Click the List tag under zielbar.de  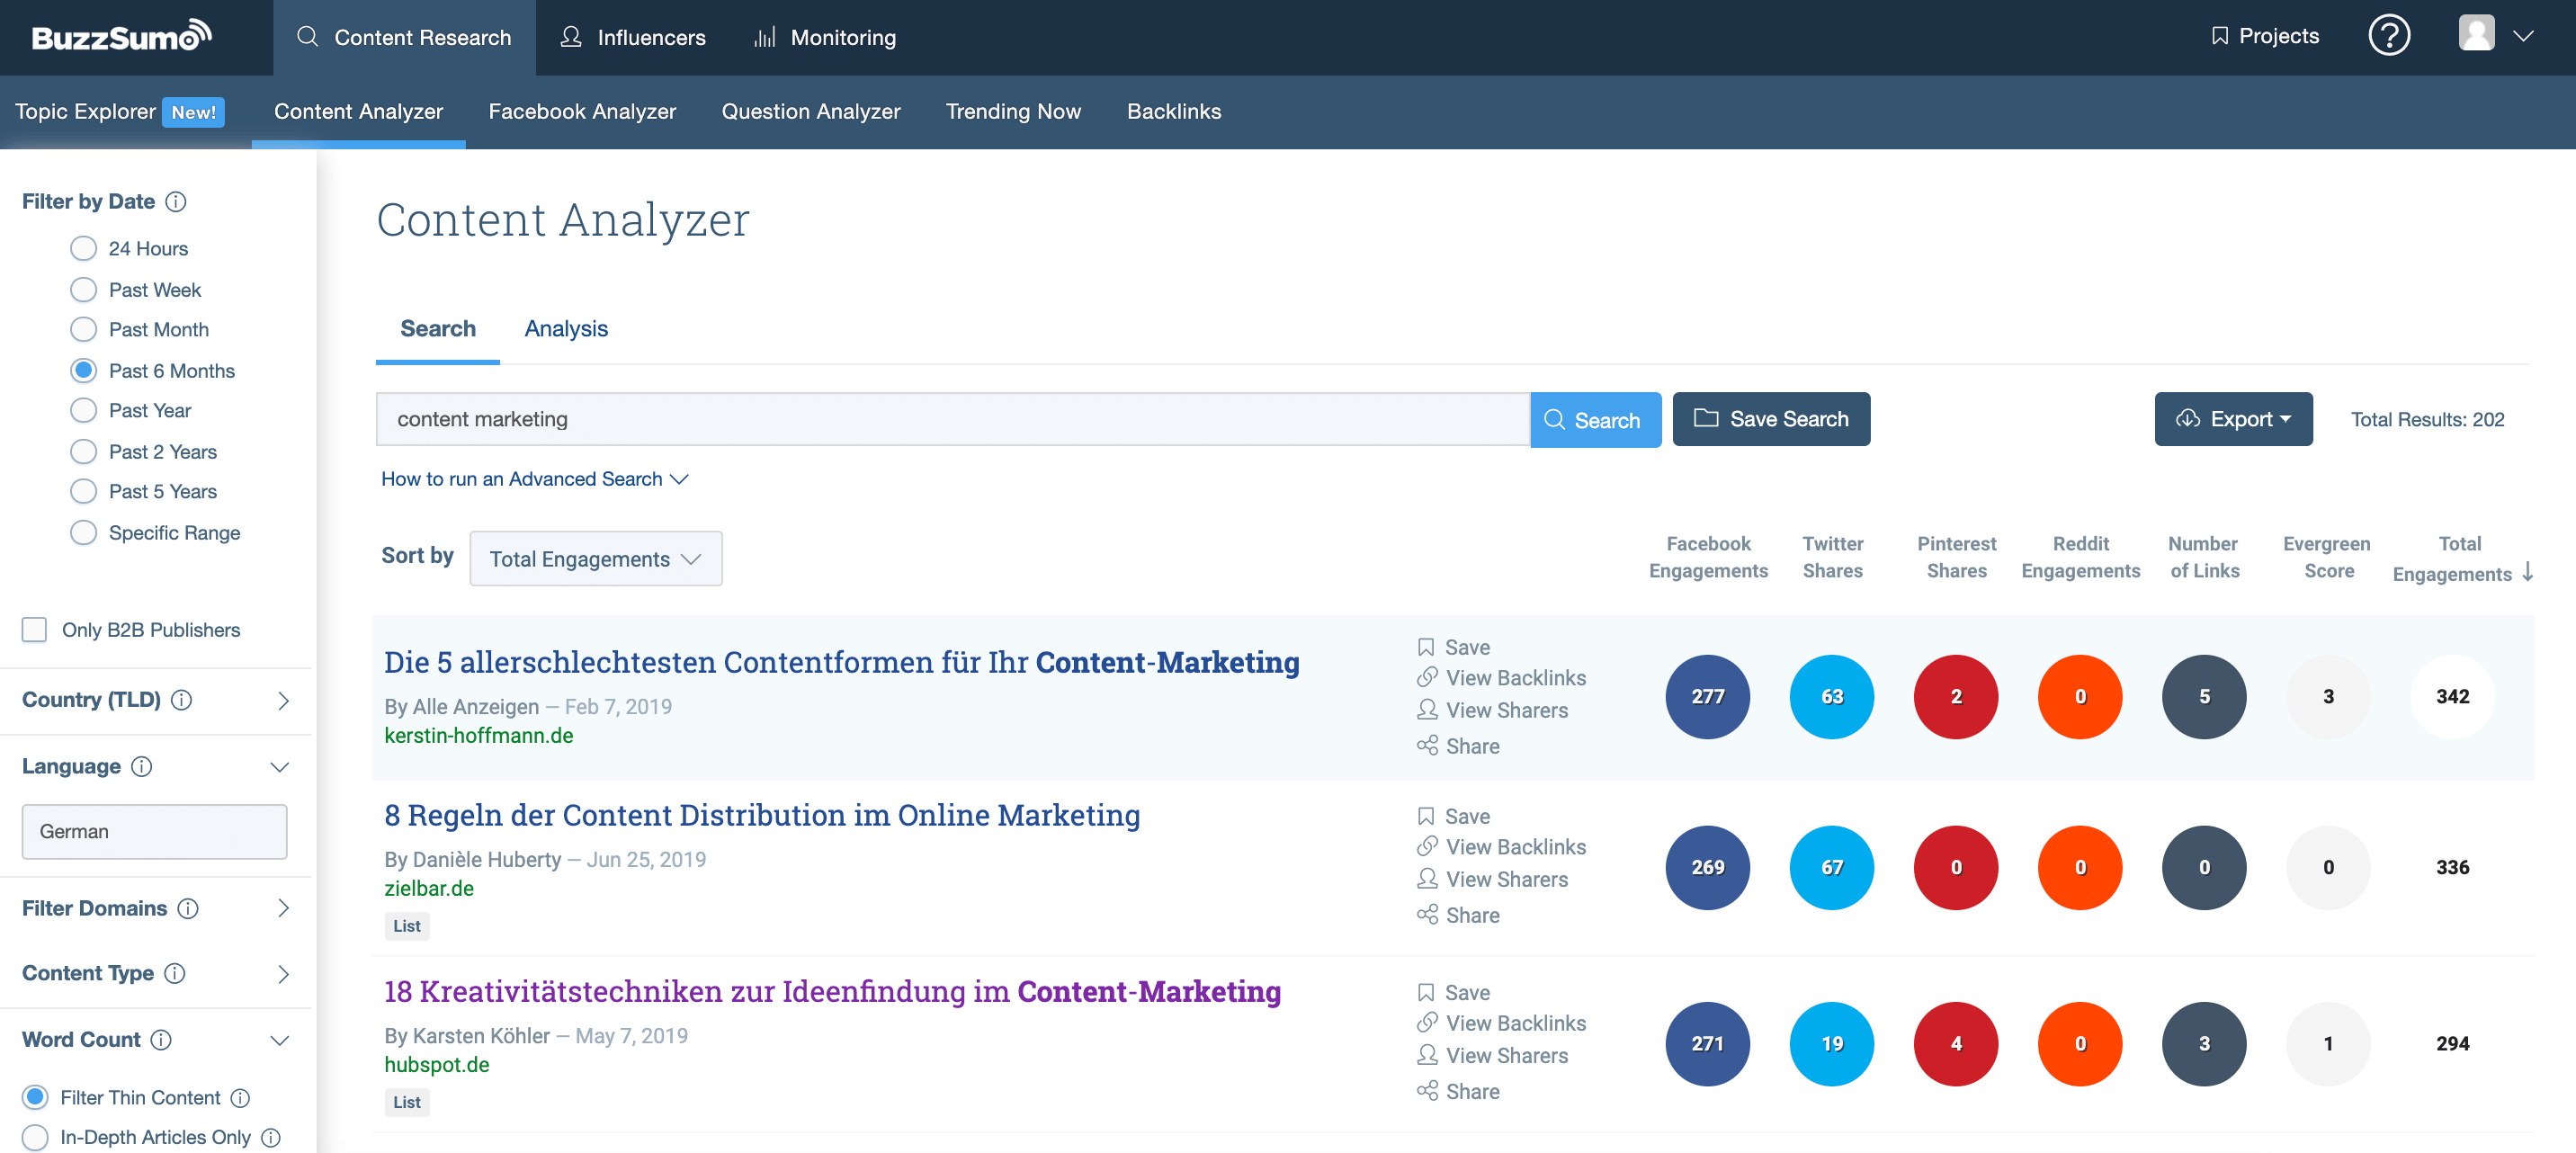(x=406, y=927)
